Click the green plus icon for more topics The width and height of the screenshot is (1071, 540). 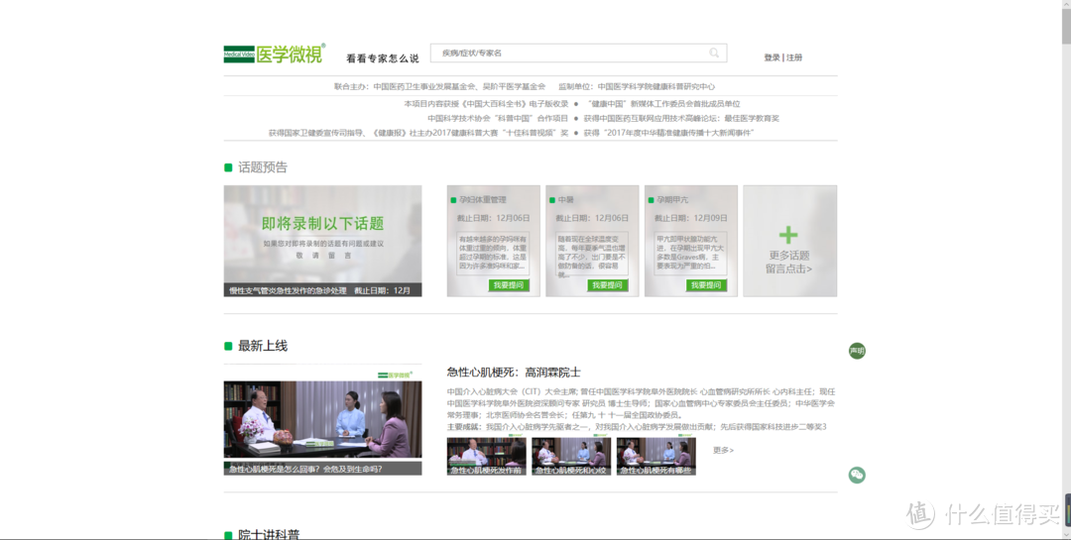point(788,235)
